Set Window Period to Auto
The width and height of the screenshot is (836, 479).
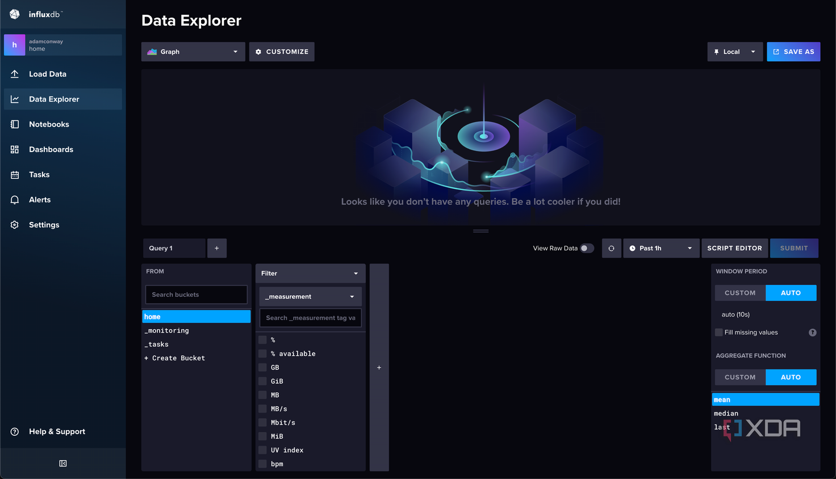pyautogui.click(x=791, y=293)
